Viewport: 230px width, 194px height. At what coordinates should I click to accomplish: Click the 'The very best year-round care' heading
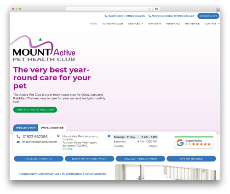[52, 78]
